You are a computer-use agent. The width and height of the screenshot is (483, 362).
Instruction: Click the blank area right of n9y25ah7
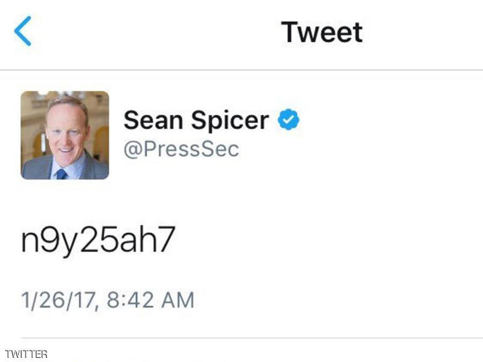(332, 240)
